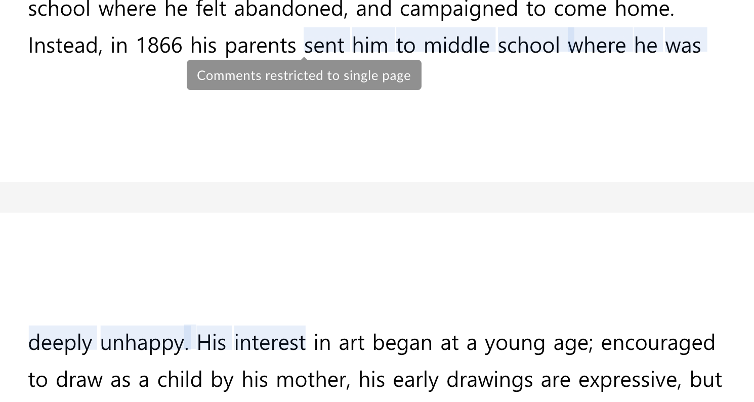Place cursor on the word 'Instead,'
Viewport: 754px width, 402px height.
[65, 46]
